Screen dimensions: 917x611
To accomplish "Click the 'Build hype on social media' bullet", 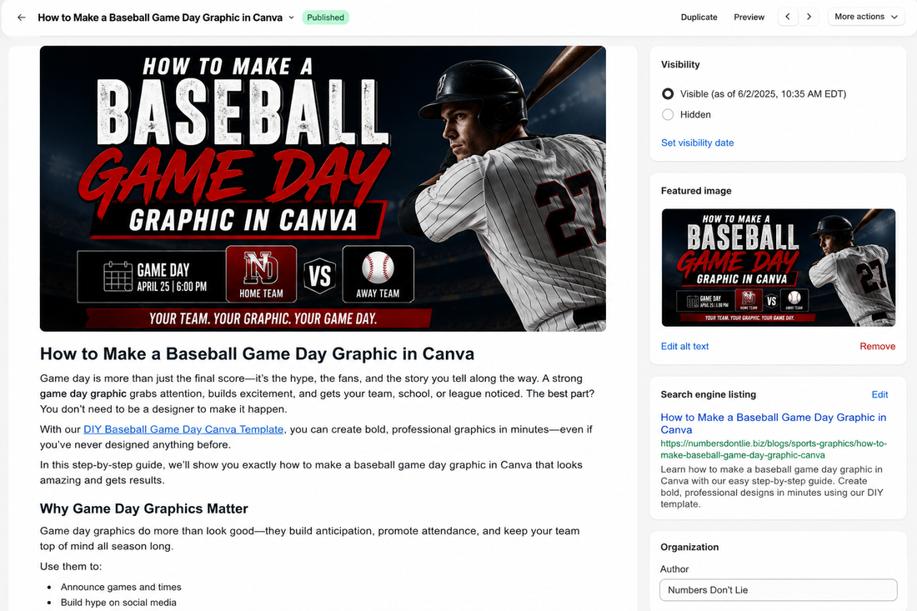I will 118,602.
